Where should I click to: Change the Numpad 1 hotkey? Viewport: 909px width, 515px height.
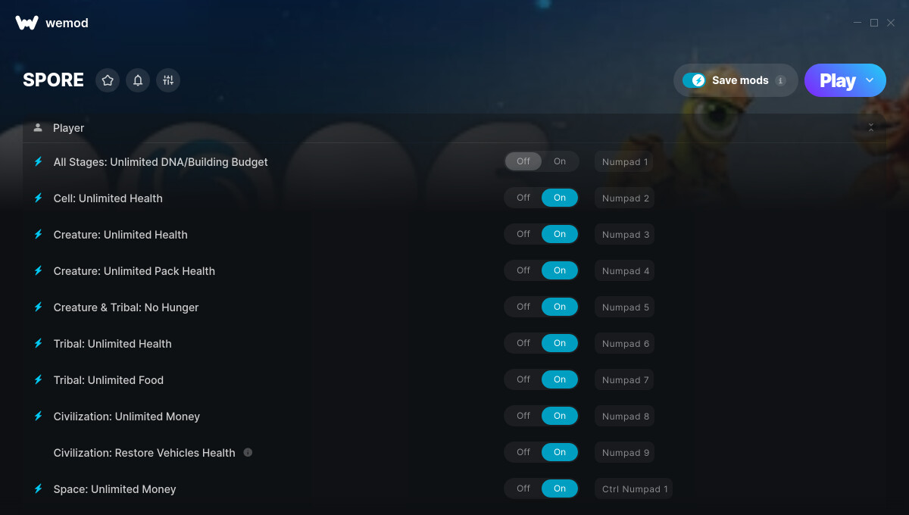tap(624, 161)
